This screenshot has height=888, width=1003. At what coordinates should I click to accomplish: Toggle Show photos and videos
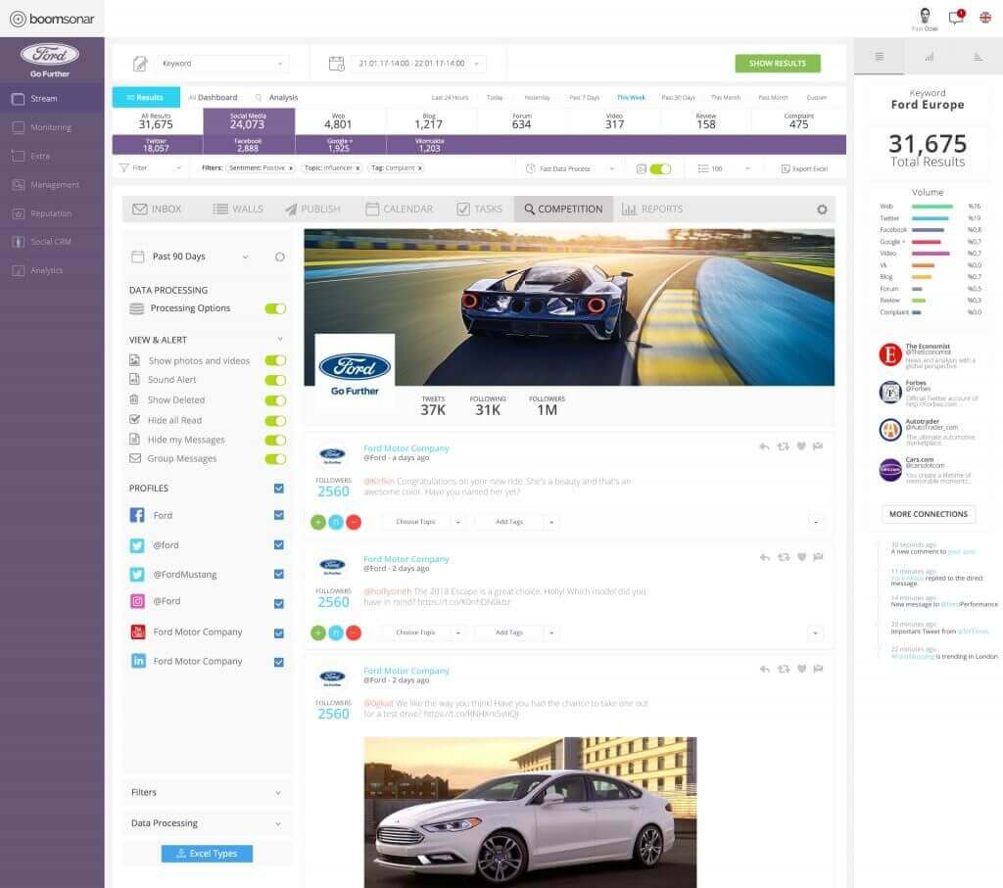pos(275,360)
